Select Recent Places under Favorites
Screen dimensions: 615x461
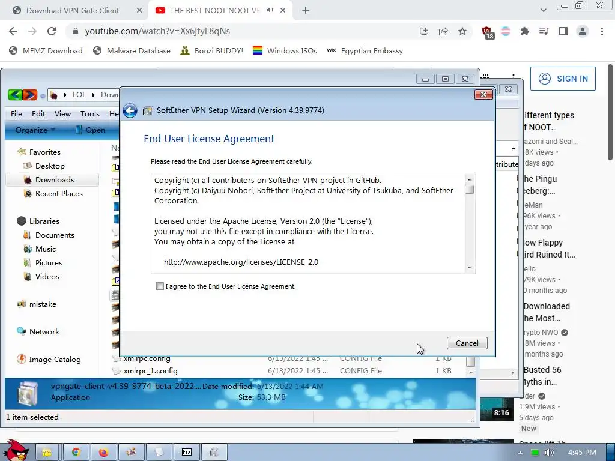(59, 194)
